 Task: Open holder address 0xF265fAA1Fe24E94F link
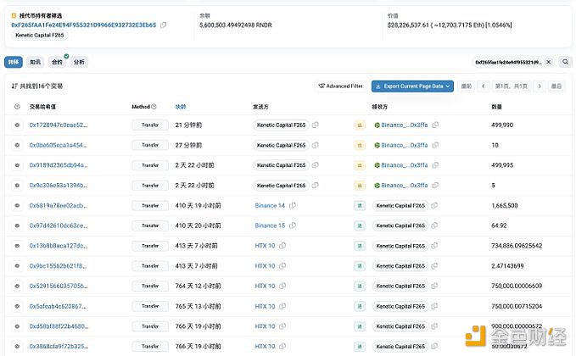click(x=84, y=25)
